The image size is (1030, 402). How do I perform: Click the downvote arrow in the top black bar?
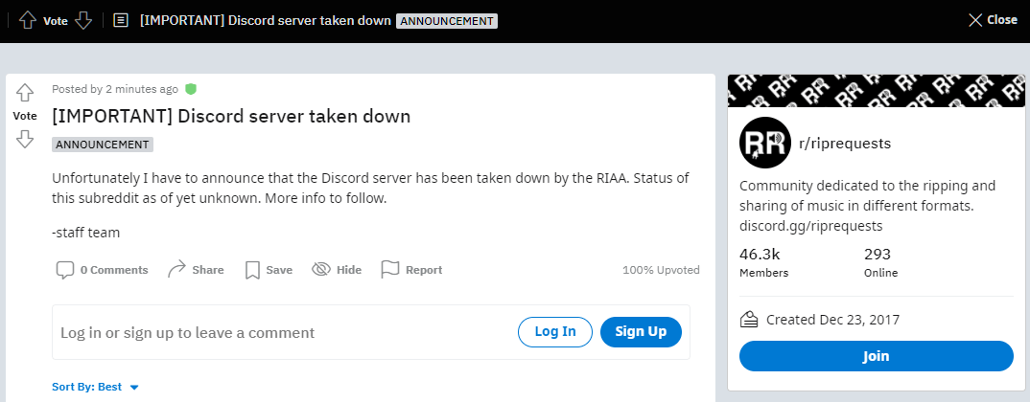click(x=83, y=20)
